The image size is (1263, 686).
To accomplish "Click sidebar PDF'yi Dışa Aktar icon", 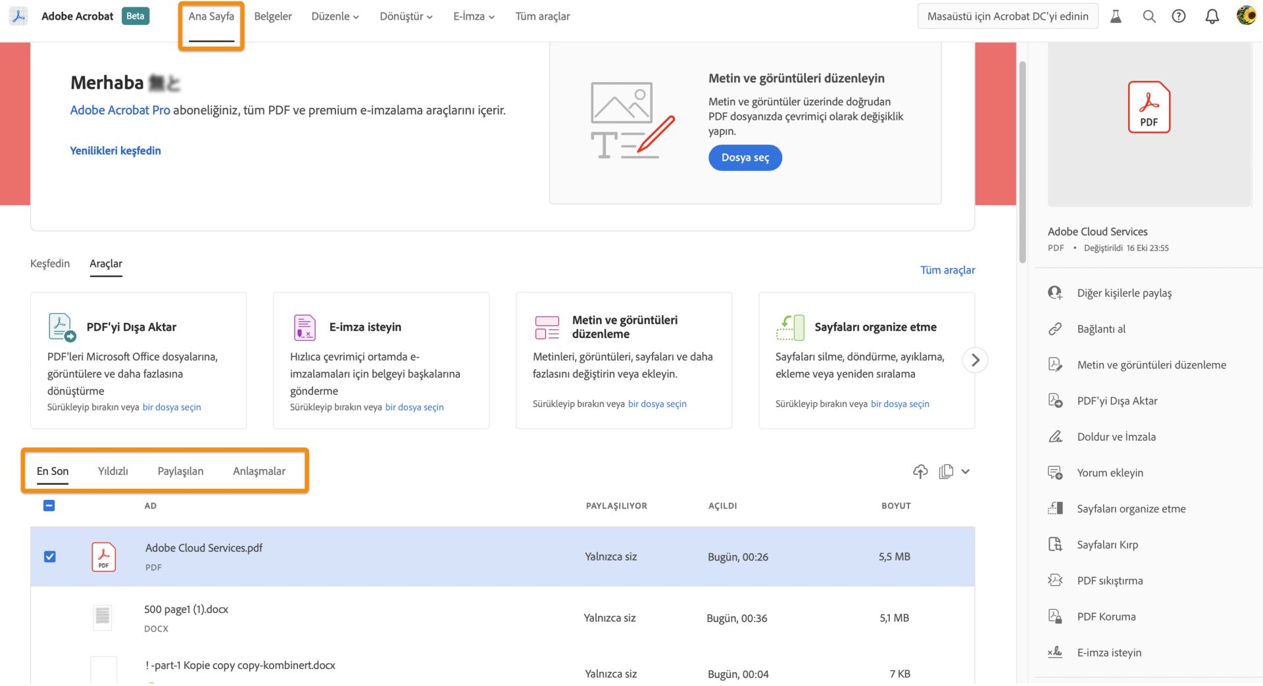I will pos(1055,401).
